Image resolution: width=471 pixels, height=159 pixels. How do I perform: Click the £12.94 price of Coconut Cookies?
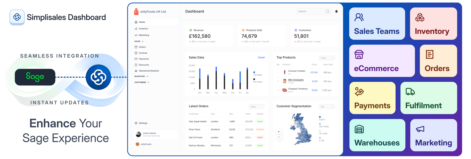314,72
